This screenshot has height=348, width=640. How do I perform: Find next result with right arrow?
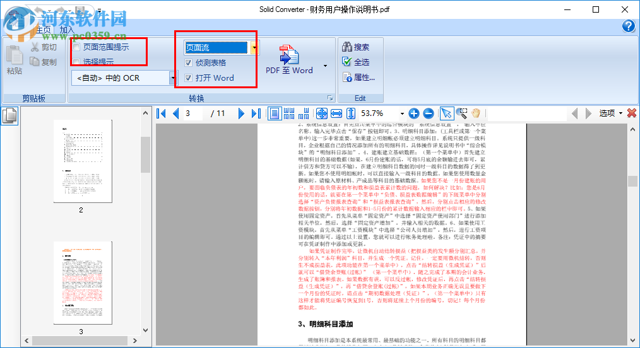click(x=588, y=113)
